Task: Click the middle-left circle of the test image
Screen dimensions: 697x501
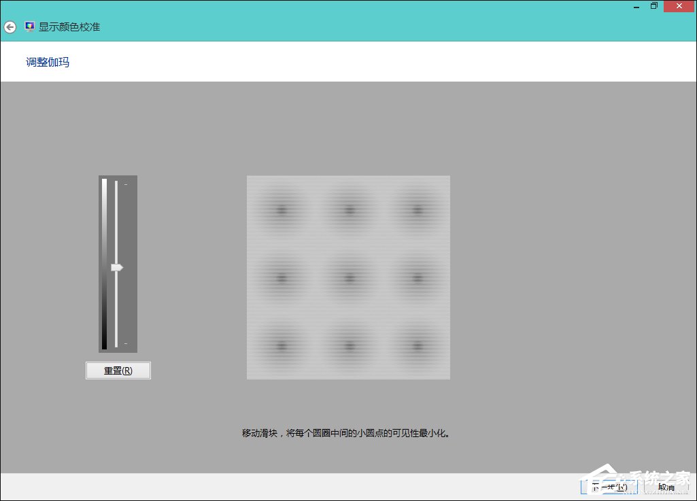Action: tap(282, 277)
